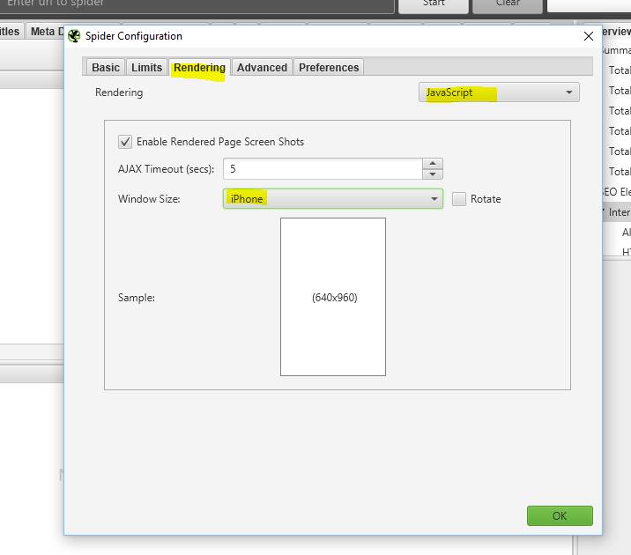Open the Limits tab

coord(146,68)
